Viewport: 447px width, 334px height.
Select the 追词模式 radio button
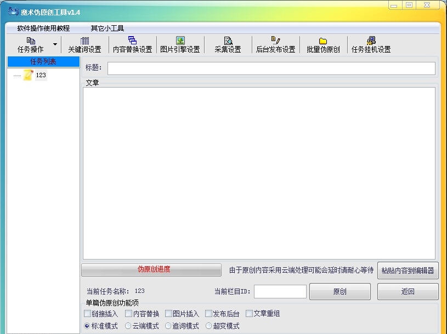pos(168,326)
